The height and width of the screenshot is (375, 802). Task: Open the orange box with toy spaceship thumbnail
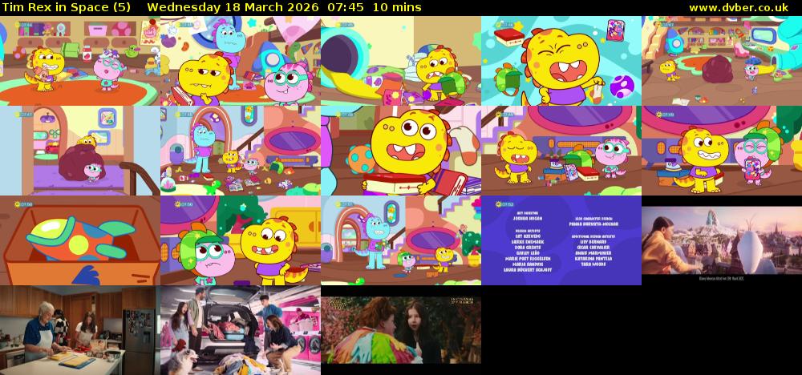coord(79,240)
